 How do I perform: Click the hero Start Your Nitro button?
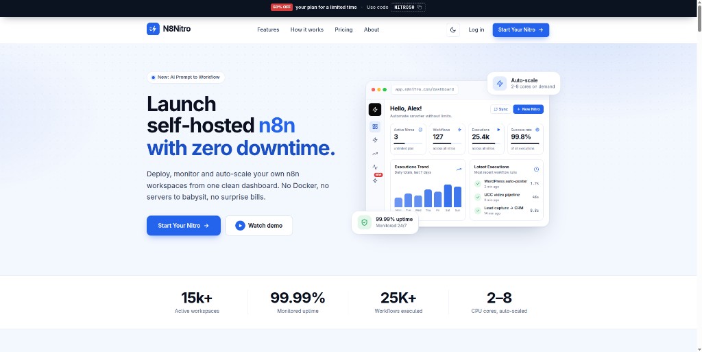tap(184, 226)
